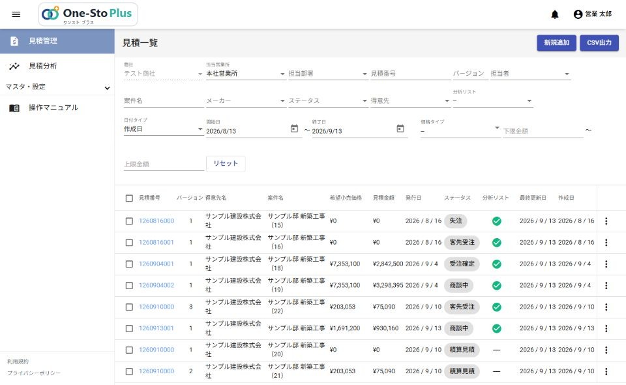Click the 新規追加 button
The width and height of the screenshot is (626, 385).
coord(556,42)
